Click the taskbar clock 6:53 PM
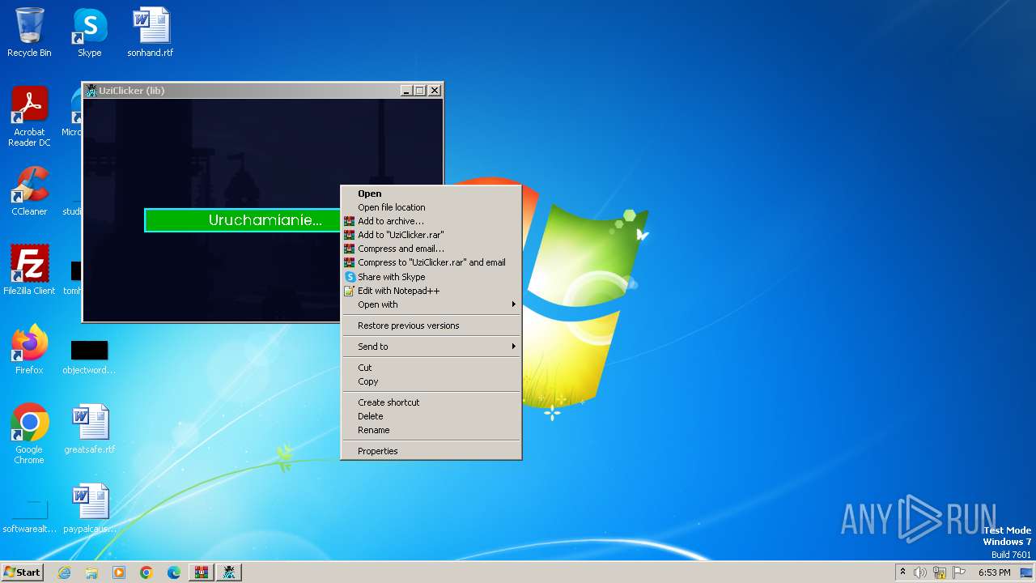The width and height of the screenshot is (1036, 583). tap(994, 572)
